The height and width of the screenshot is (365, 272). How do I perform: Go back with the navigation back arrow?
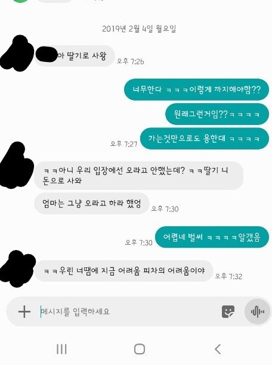[x=217, y=349]
